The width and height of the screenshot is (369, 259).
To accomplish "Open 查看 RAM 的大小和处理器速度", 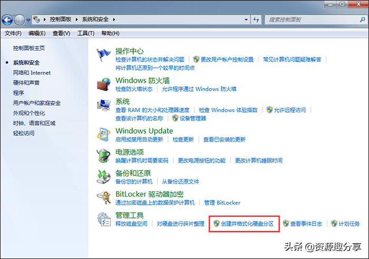I will (152, 110).
